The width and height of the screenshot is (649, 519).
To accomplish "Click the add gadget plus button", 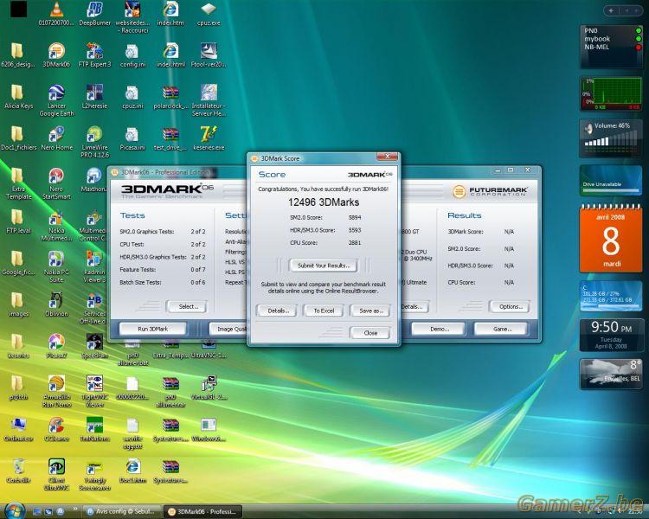I will [611, 10].
